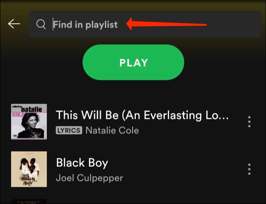Select the partially visible third track thumbnail
This screenshot has width=266, height=204.
(x=29, y=201)
